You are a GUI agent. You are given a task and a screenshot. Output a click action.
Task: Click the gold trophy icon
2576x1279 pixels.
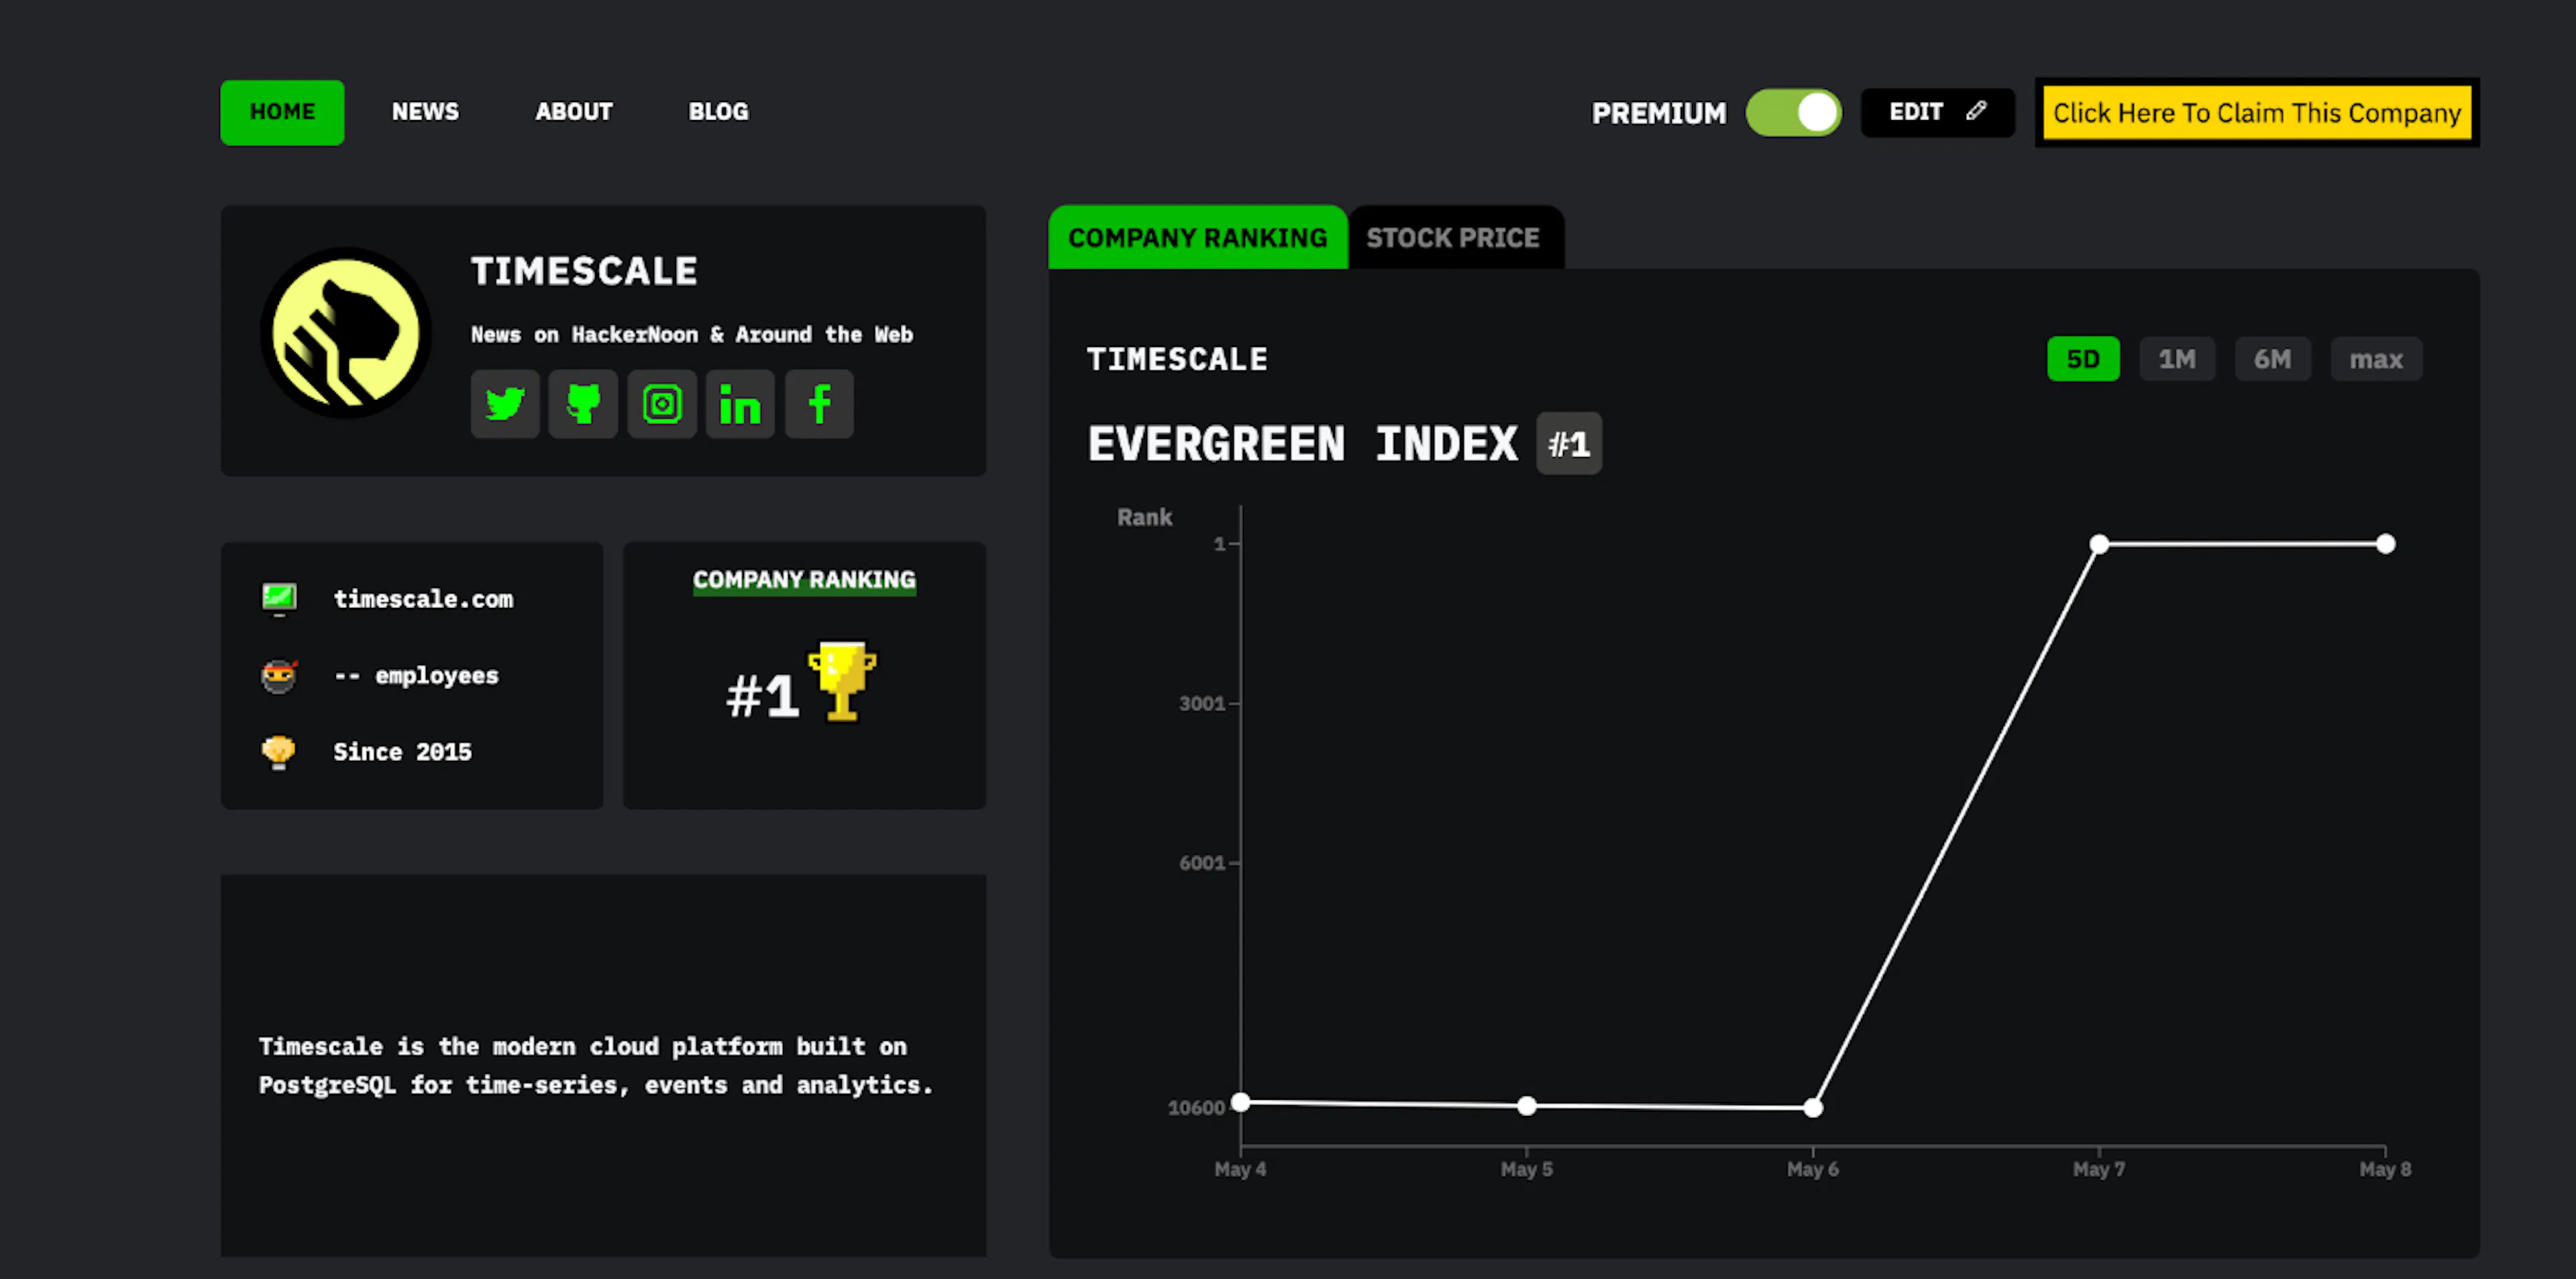[842, 681]
